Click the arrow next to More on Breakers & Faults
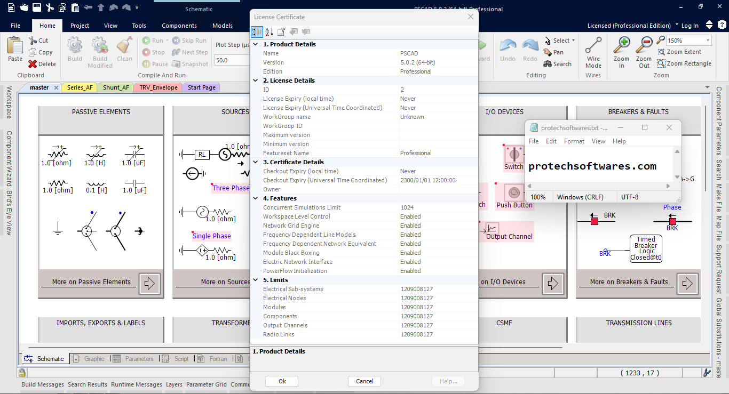The width and height of the screenshot is (729, 394). pos(687,283)
